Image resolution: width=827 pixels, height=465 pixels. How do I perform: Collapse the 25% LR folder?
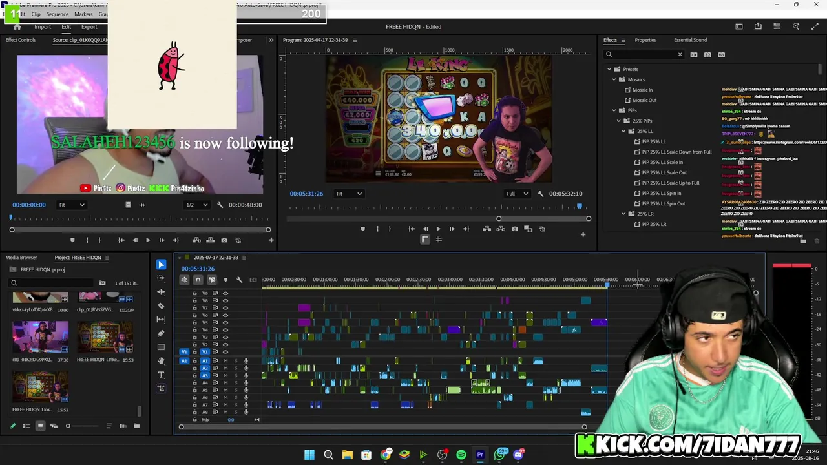tap(623, 214)
